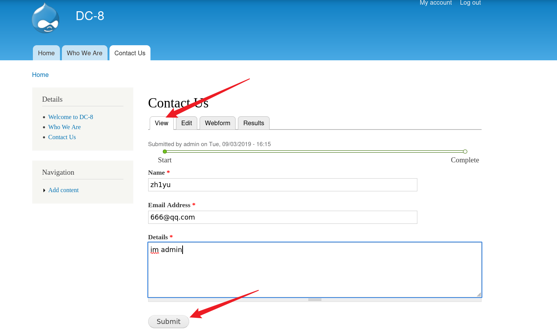
Task: Switch to the Edit tab
Action: [x=186, y=123]
